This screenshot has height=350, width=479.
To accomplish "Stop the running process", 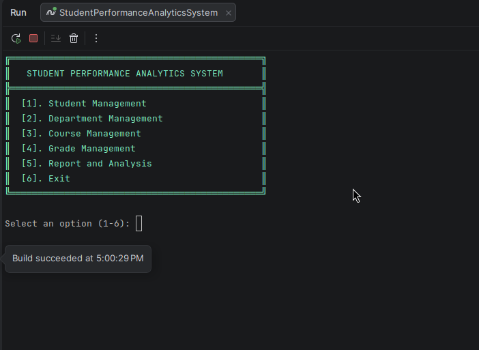I will tap(33, 38).
